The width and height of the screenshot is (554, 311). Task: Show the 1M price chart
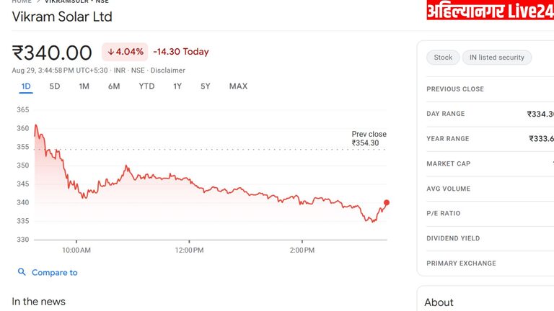pos(84,86)
